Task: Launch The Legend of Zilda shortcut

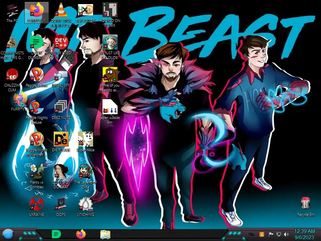Action: click(x=86, y=177)
